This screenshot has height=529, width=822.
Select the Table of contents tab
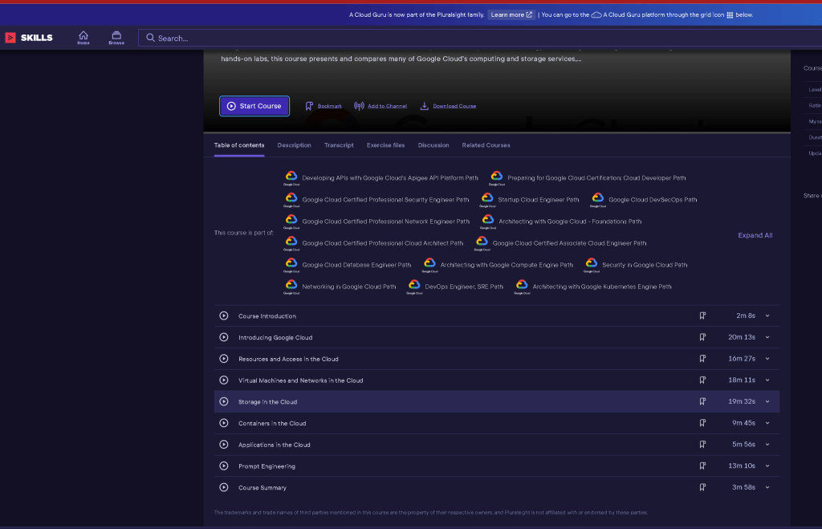239,145
